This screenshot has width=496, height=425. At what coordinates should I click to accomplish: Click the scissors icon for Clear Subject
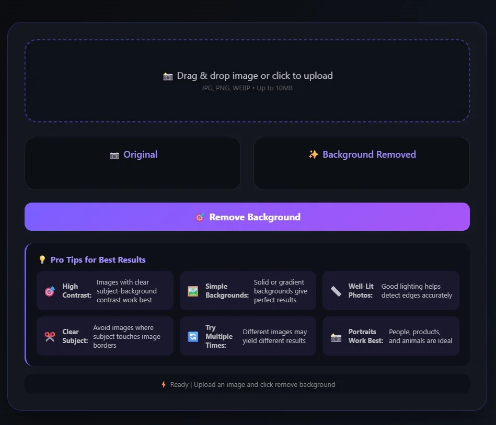point(50,337)
